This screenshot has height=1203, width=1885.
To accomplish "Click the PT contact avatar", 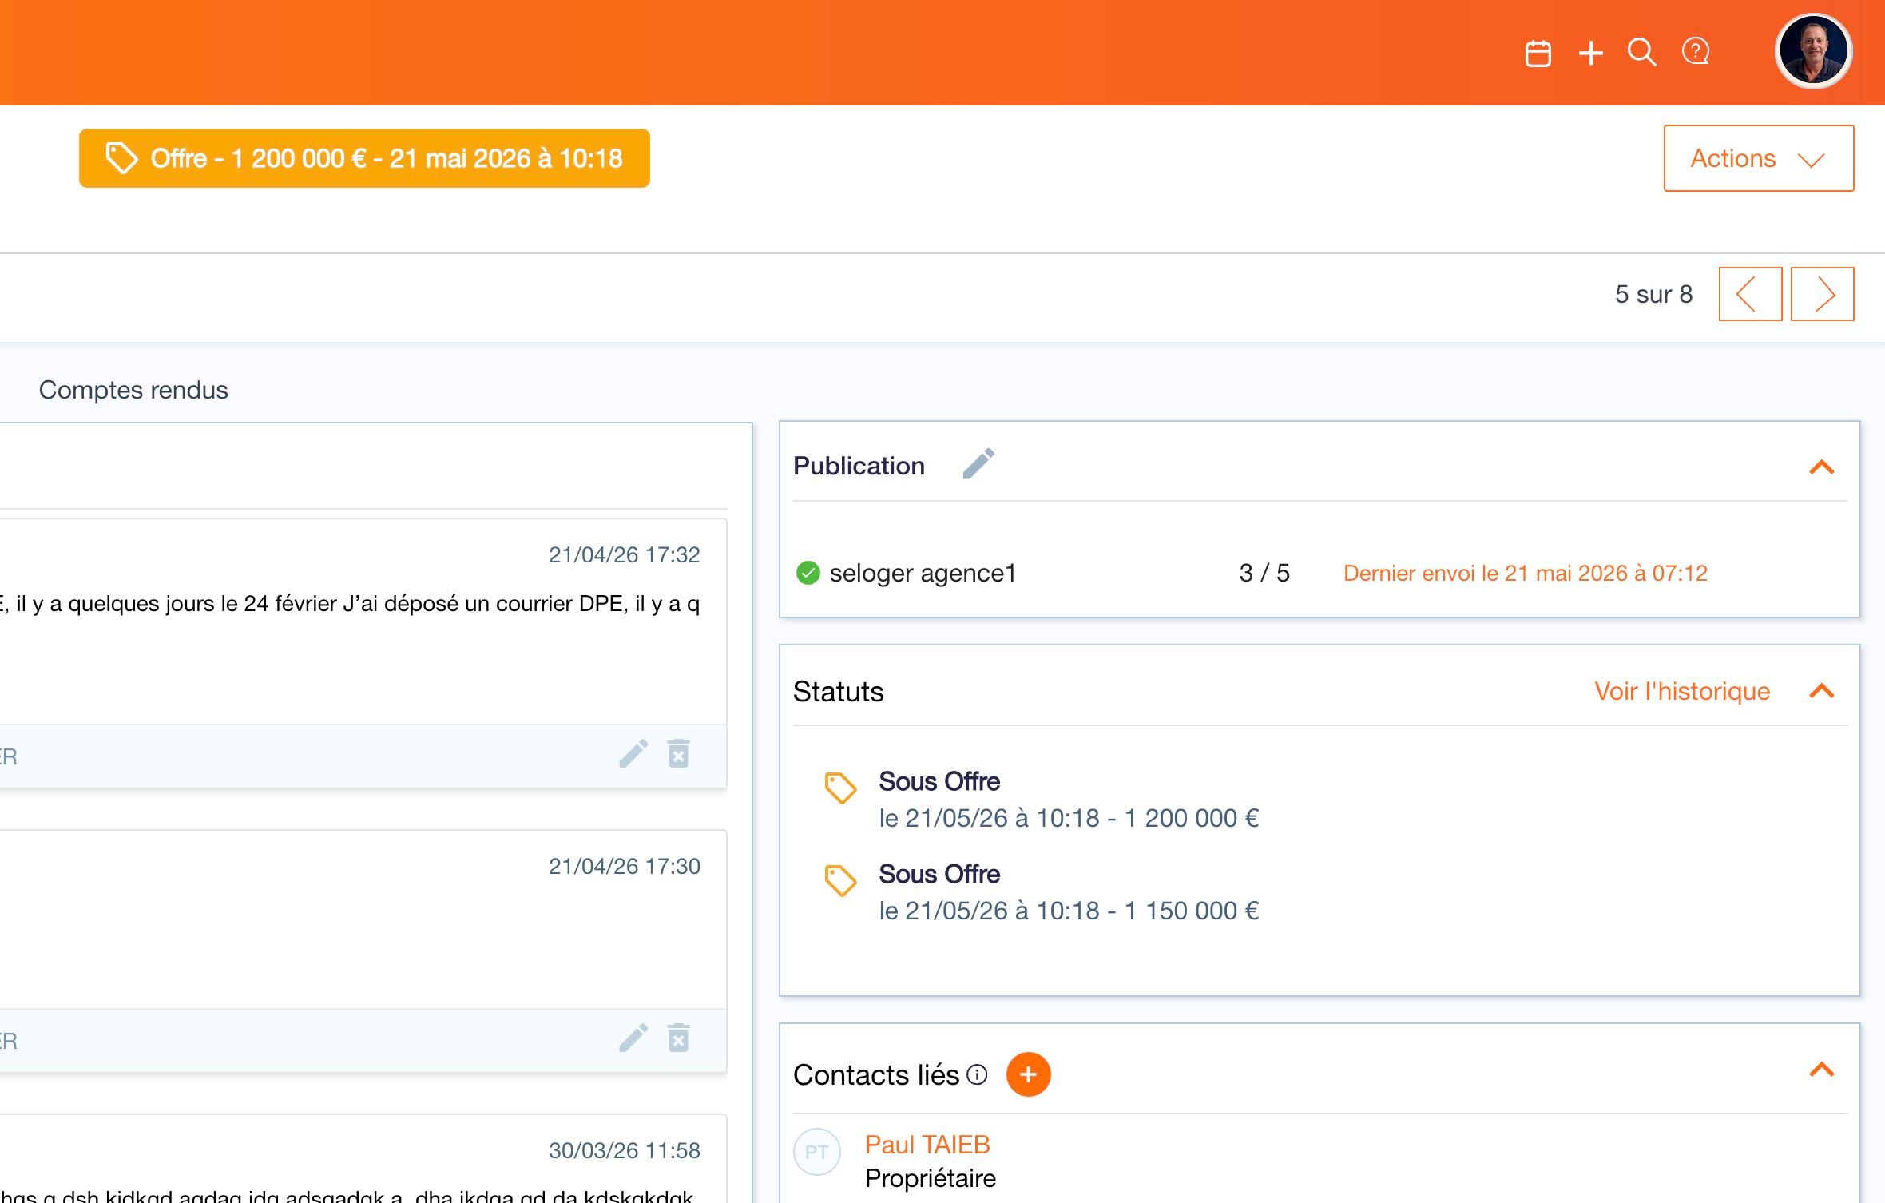I will pyautogui.click(x=816, y=1152).
